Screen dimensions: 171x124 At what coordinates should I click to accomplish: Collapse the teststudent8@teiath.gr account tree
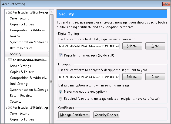click(x=6, y=108)
